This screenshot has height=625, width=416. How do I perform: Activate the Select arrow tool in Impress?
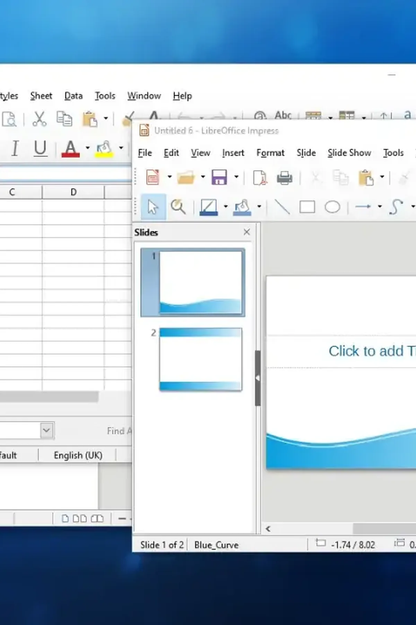tap(153, 207)
